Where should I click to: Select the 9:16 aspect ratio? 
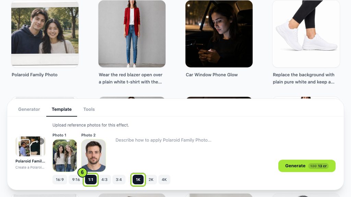click(x=76, y=180)
